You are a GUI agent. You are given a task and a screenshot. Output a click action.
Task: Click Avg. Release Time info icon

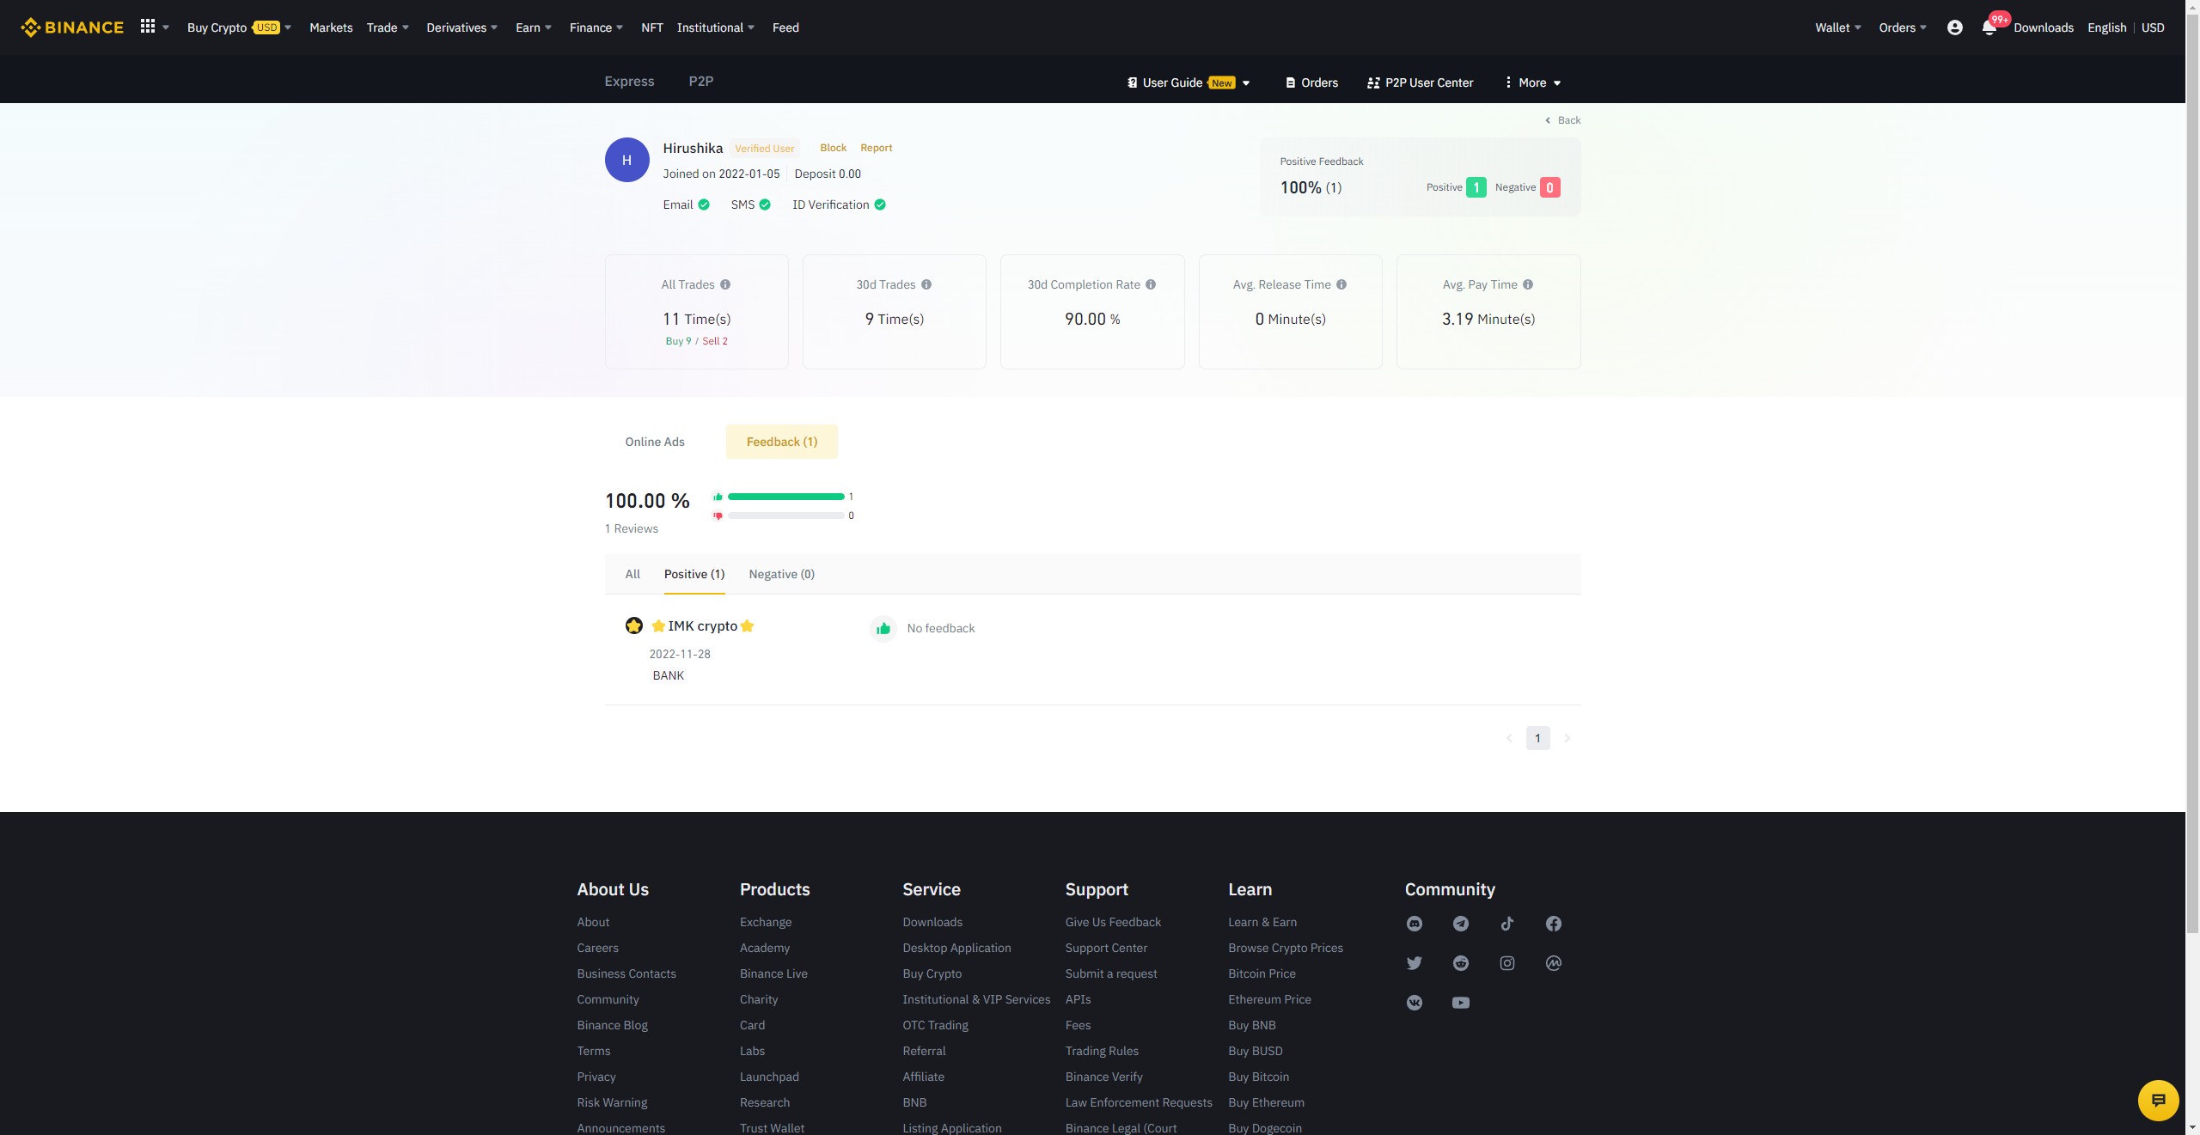point(1341,284)
